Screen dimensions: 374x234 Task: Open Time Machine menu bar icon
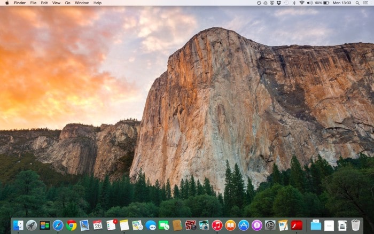click(286, 3)
